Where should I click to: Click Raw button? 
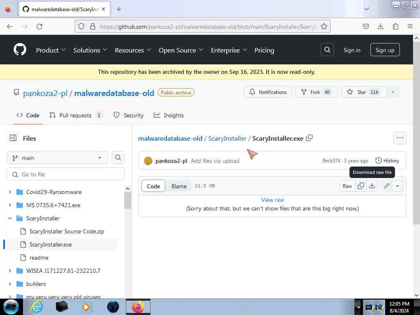pyautogui.click(x=347, y=186)
